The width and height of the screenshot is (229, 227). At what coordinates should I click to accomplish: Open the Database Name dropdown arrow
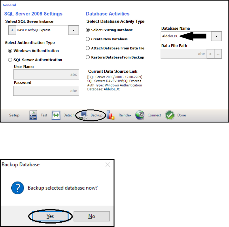tap(216, 36)
